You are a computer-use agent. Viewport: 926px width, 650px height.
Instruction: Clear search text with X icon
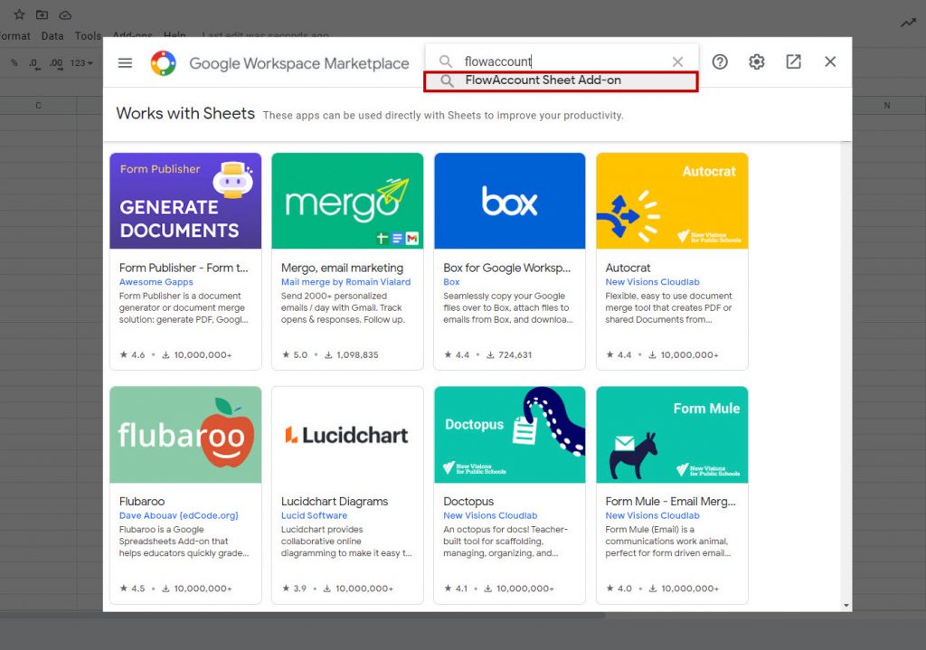point(677,61)
